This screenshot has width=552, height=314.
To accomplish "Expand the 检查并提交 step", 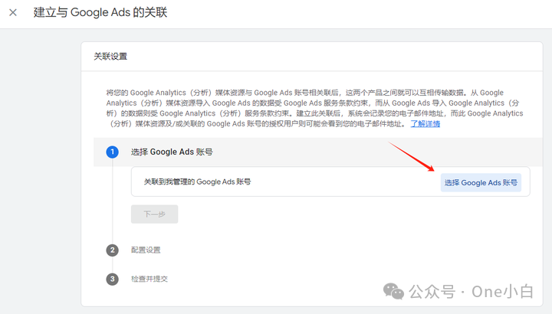I will [x=149, y=279].
